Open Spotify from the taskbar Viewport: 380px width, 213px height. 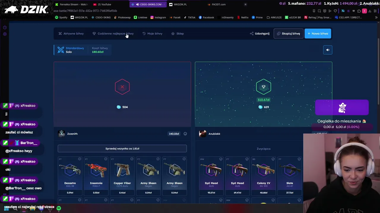(x=59, y=209)
